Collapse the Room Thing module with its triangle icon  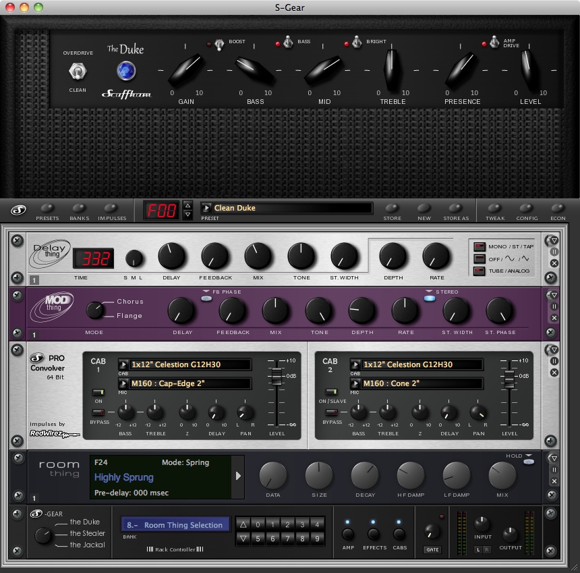tap(554, 458)
